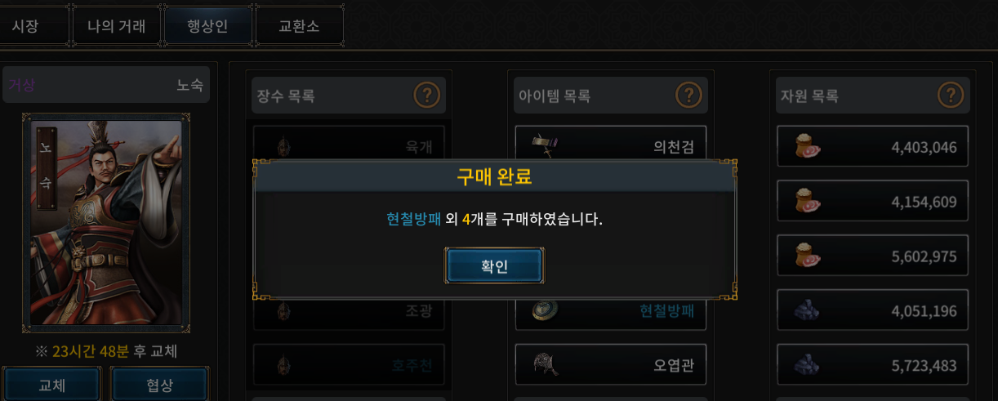Select the food resource icon for 4,403,046
This screenshot has height=401, width=998.
(807, 147)
